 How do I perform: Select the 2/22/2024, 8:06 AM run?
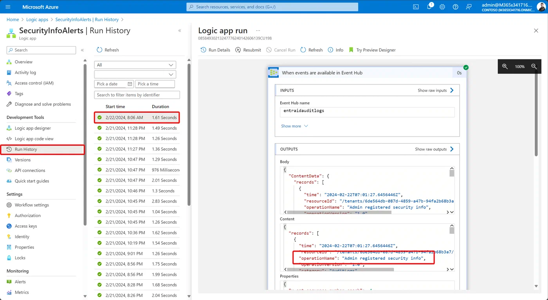(x=137, y=117)
